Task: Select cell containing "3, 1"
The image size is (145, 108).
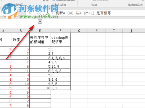Action: [x=61, y=88]
